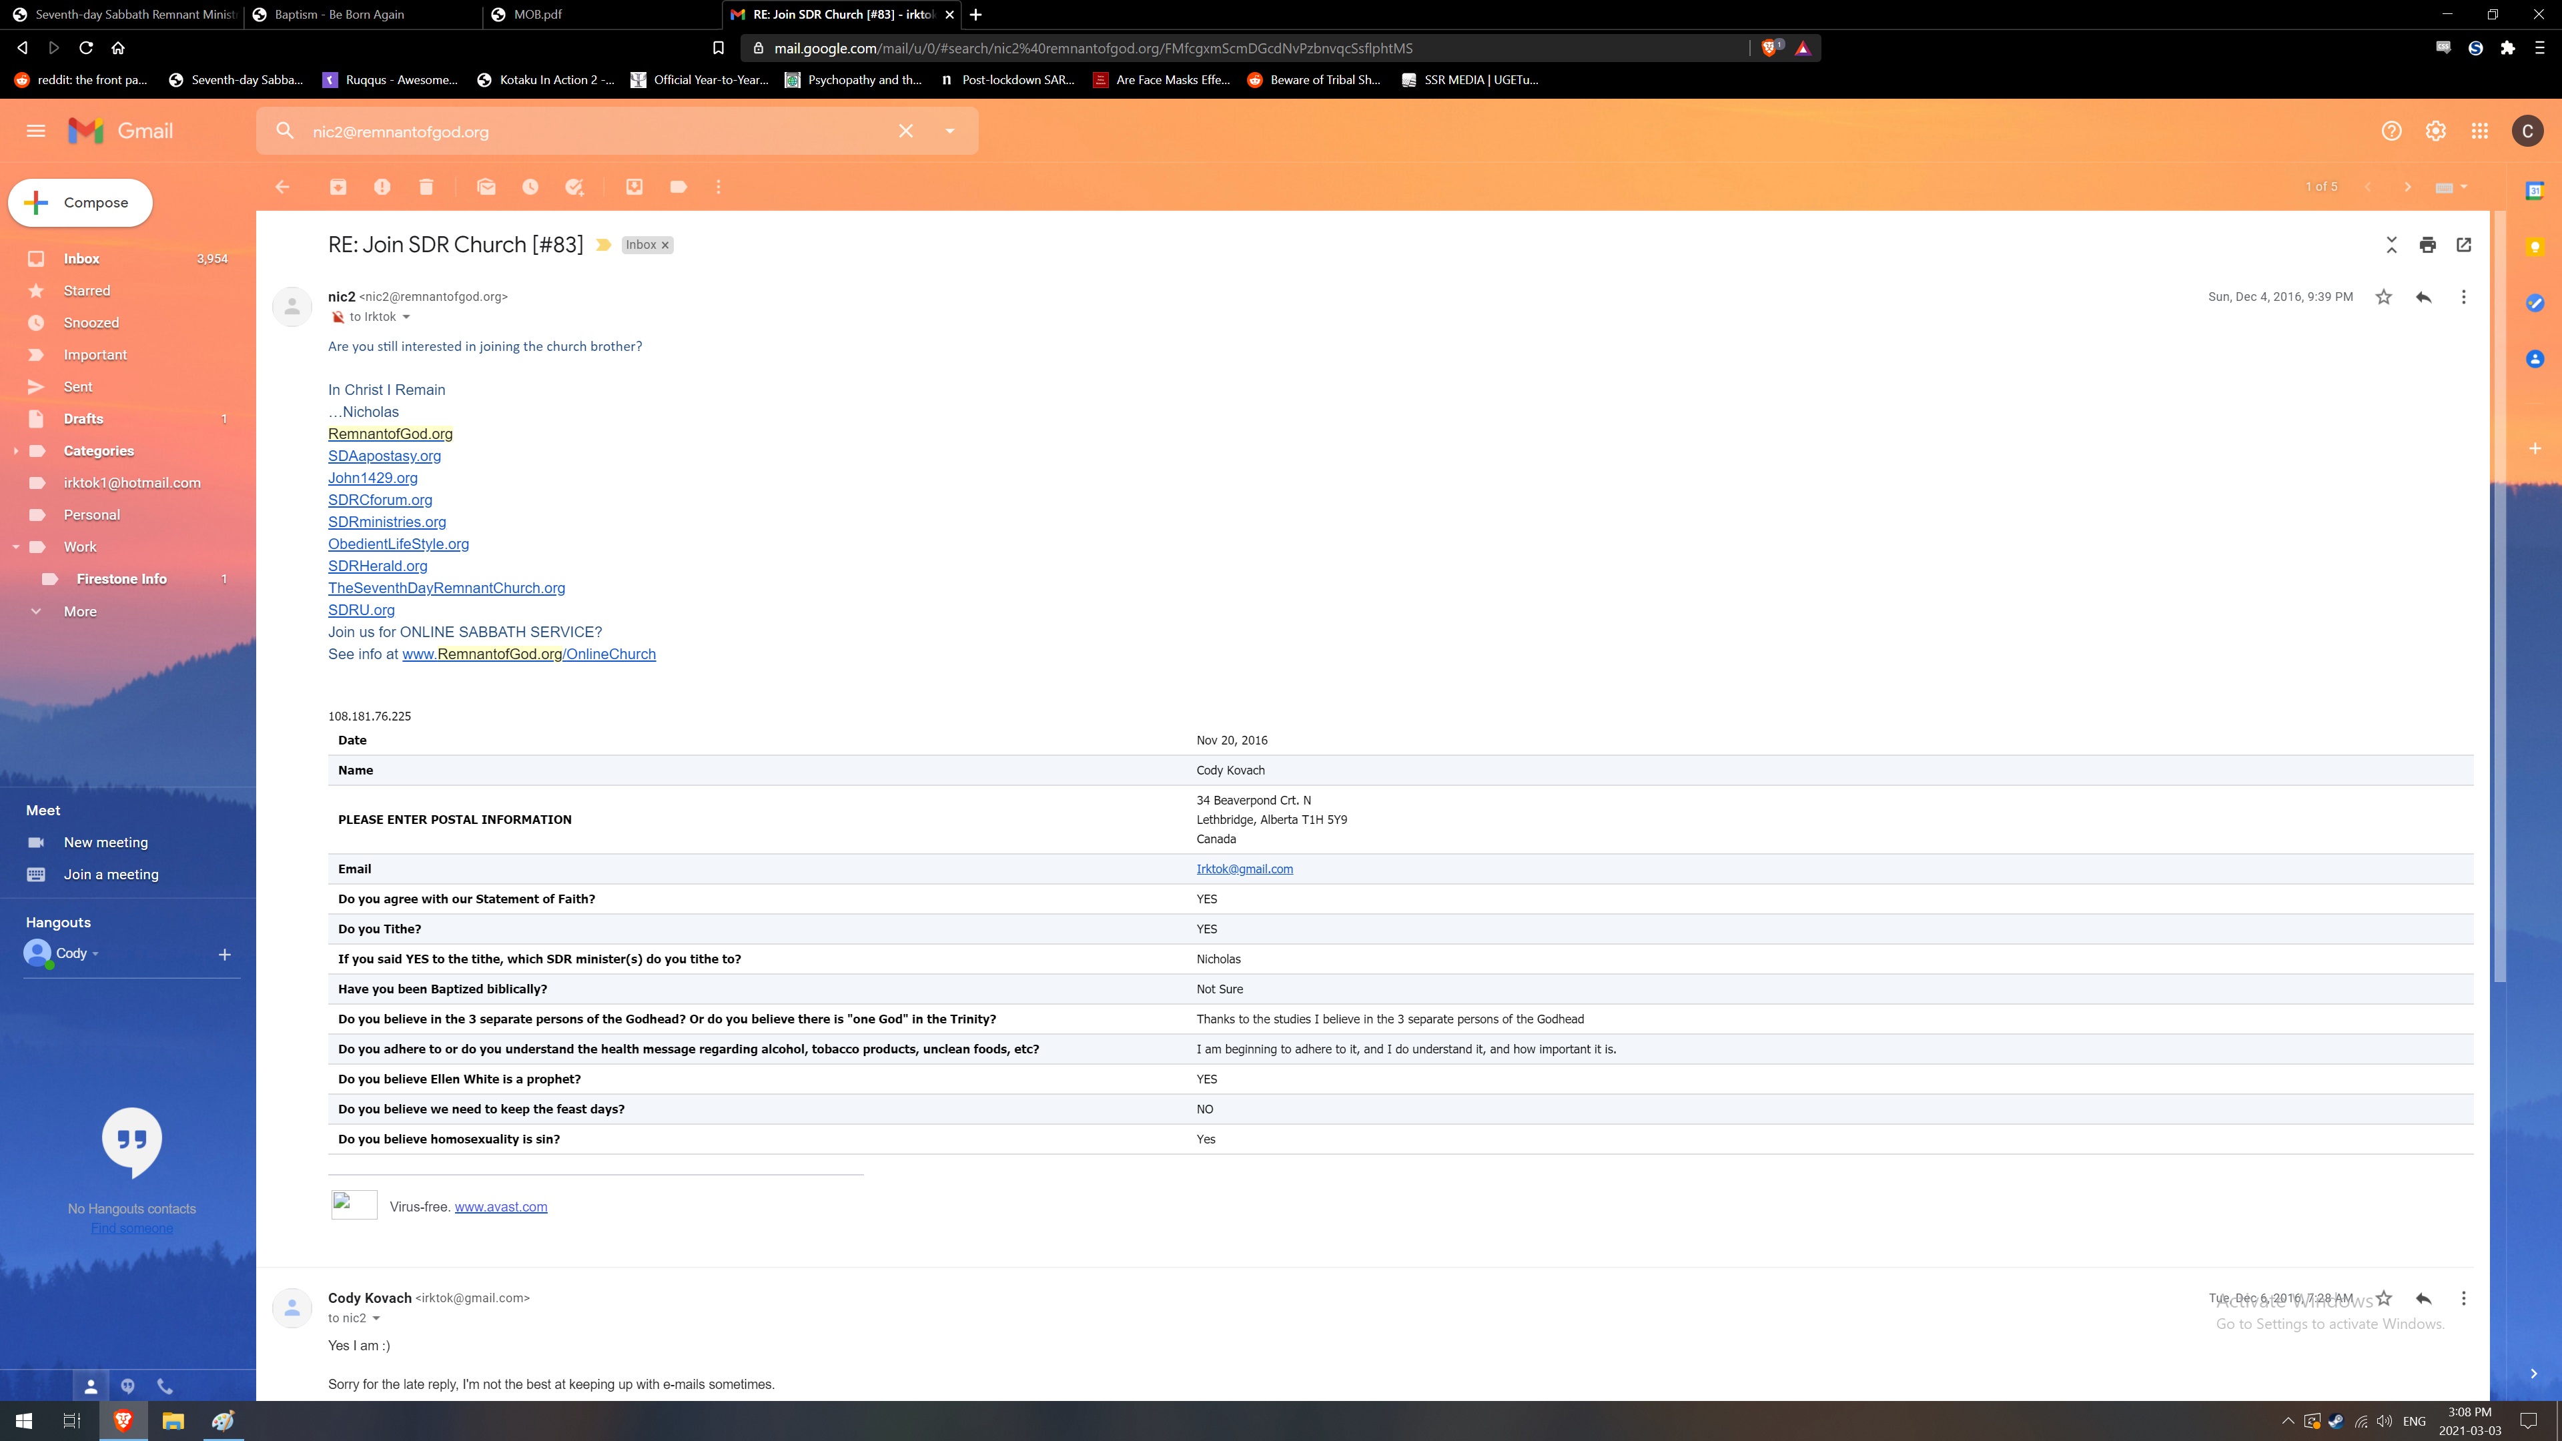Mark the email as unread
2562x1441 pixels.
point(486,187)
